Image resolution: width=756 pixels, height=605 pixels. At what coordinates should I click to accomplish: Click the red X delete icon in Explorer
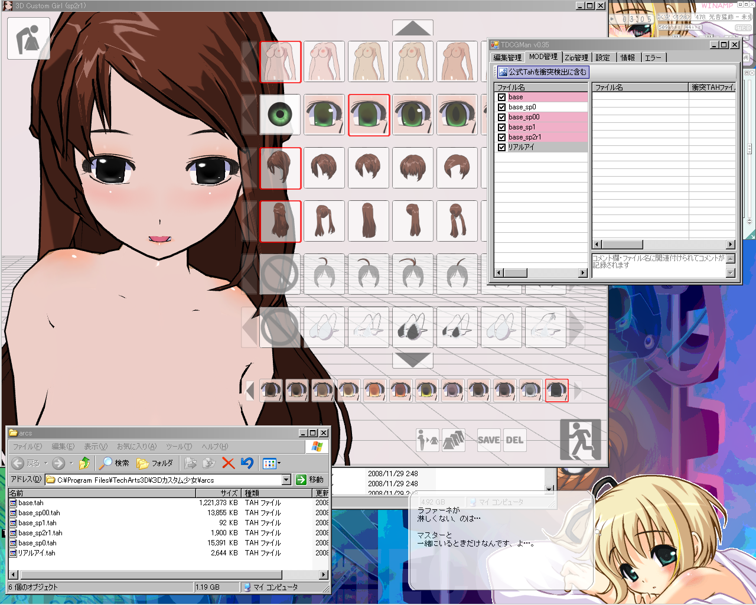pos(228,463)
